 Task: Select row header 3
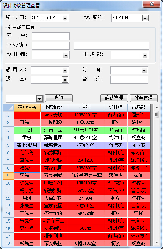click(x=9, y=130)
